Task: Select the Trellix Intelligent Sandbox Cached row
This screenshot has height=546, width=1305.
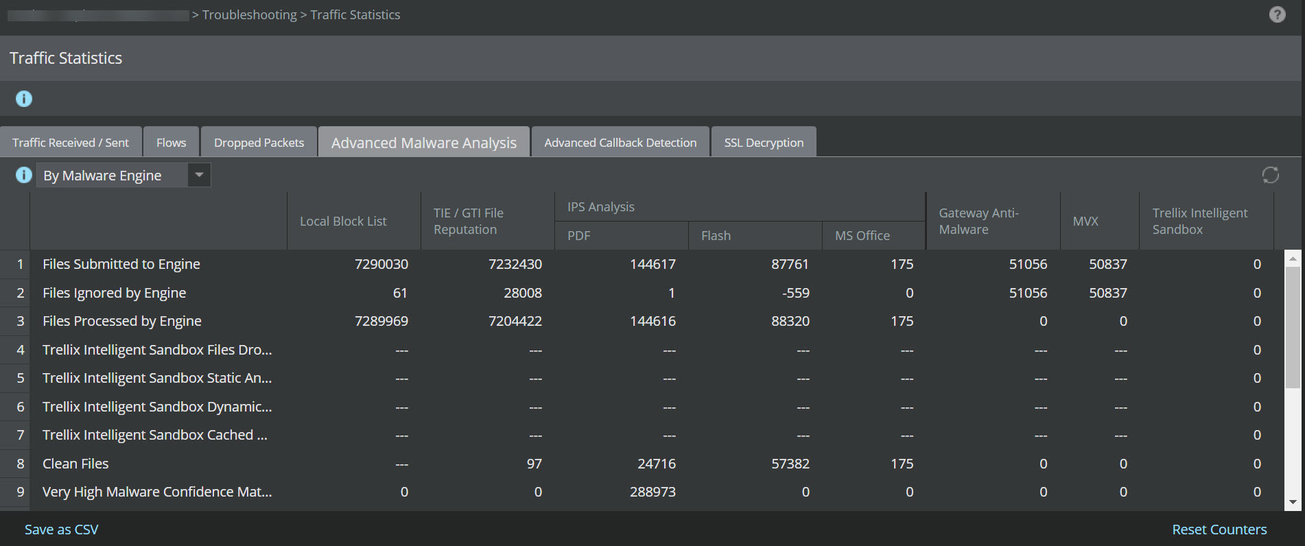Action: coord(642,435)
